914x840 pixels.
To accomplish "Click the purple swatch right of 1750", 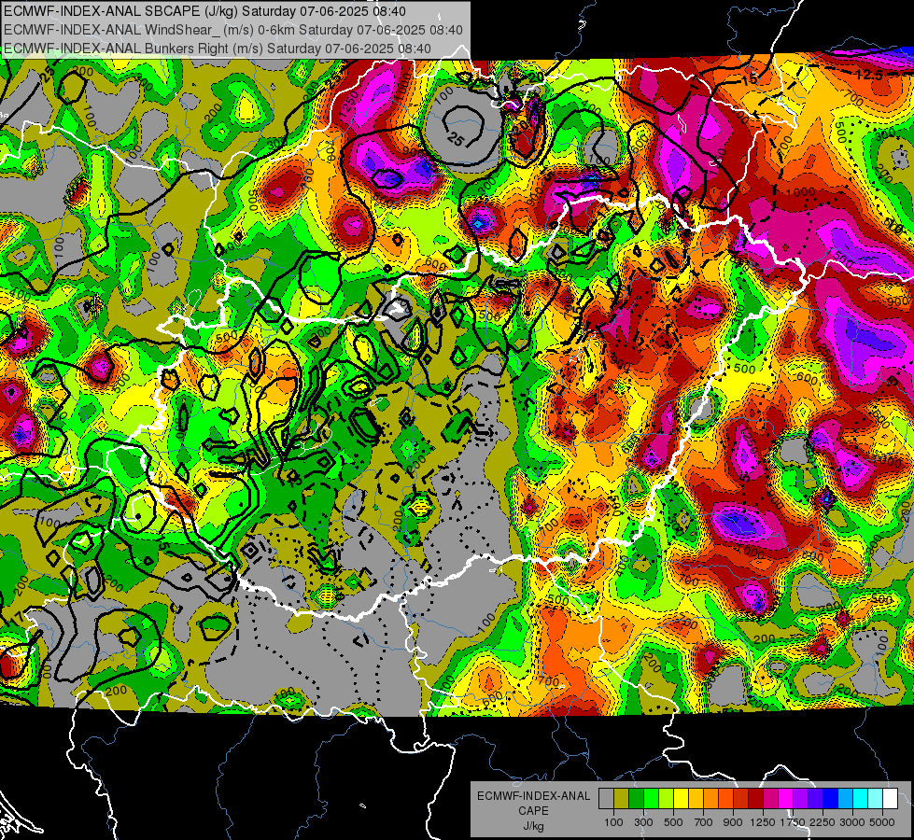I will point(801,799).
